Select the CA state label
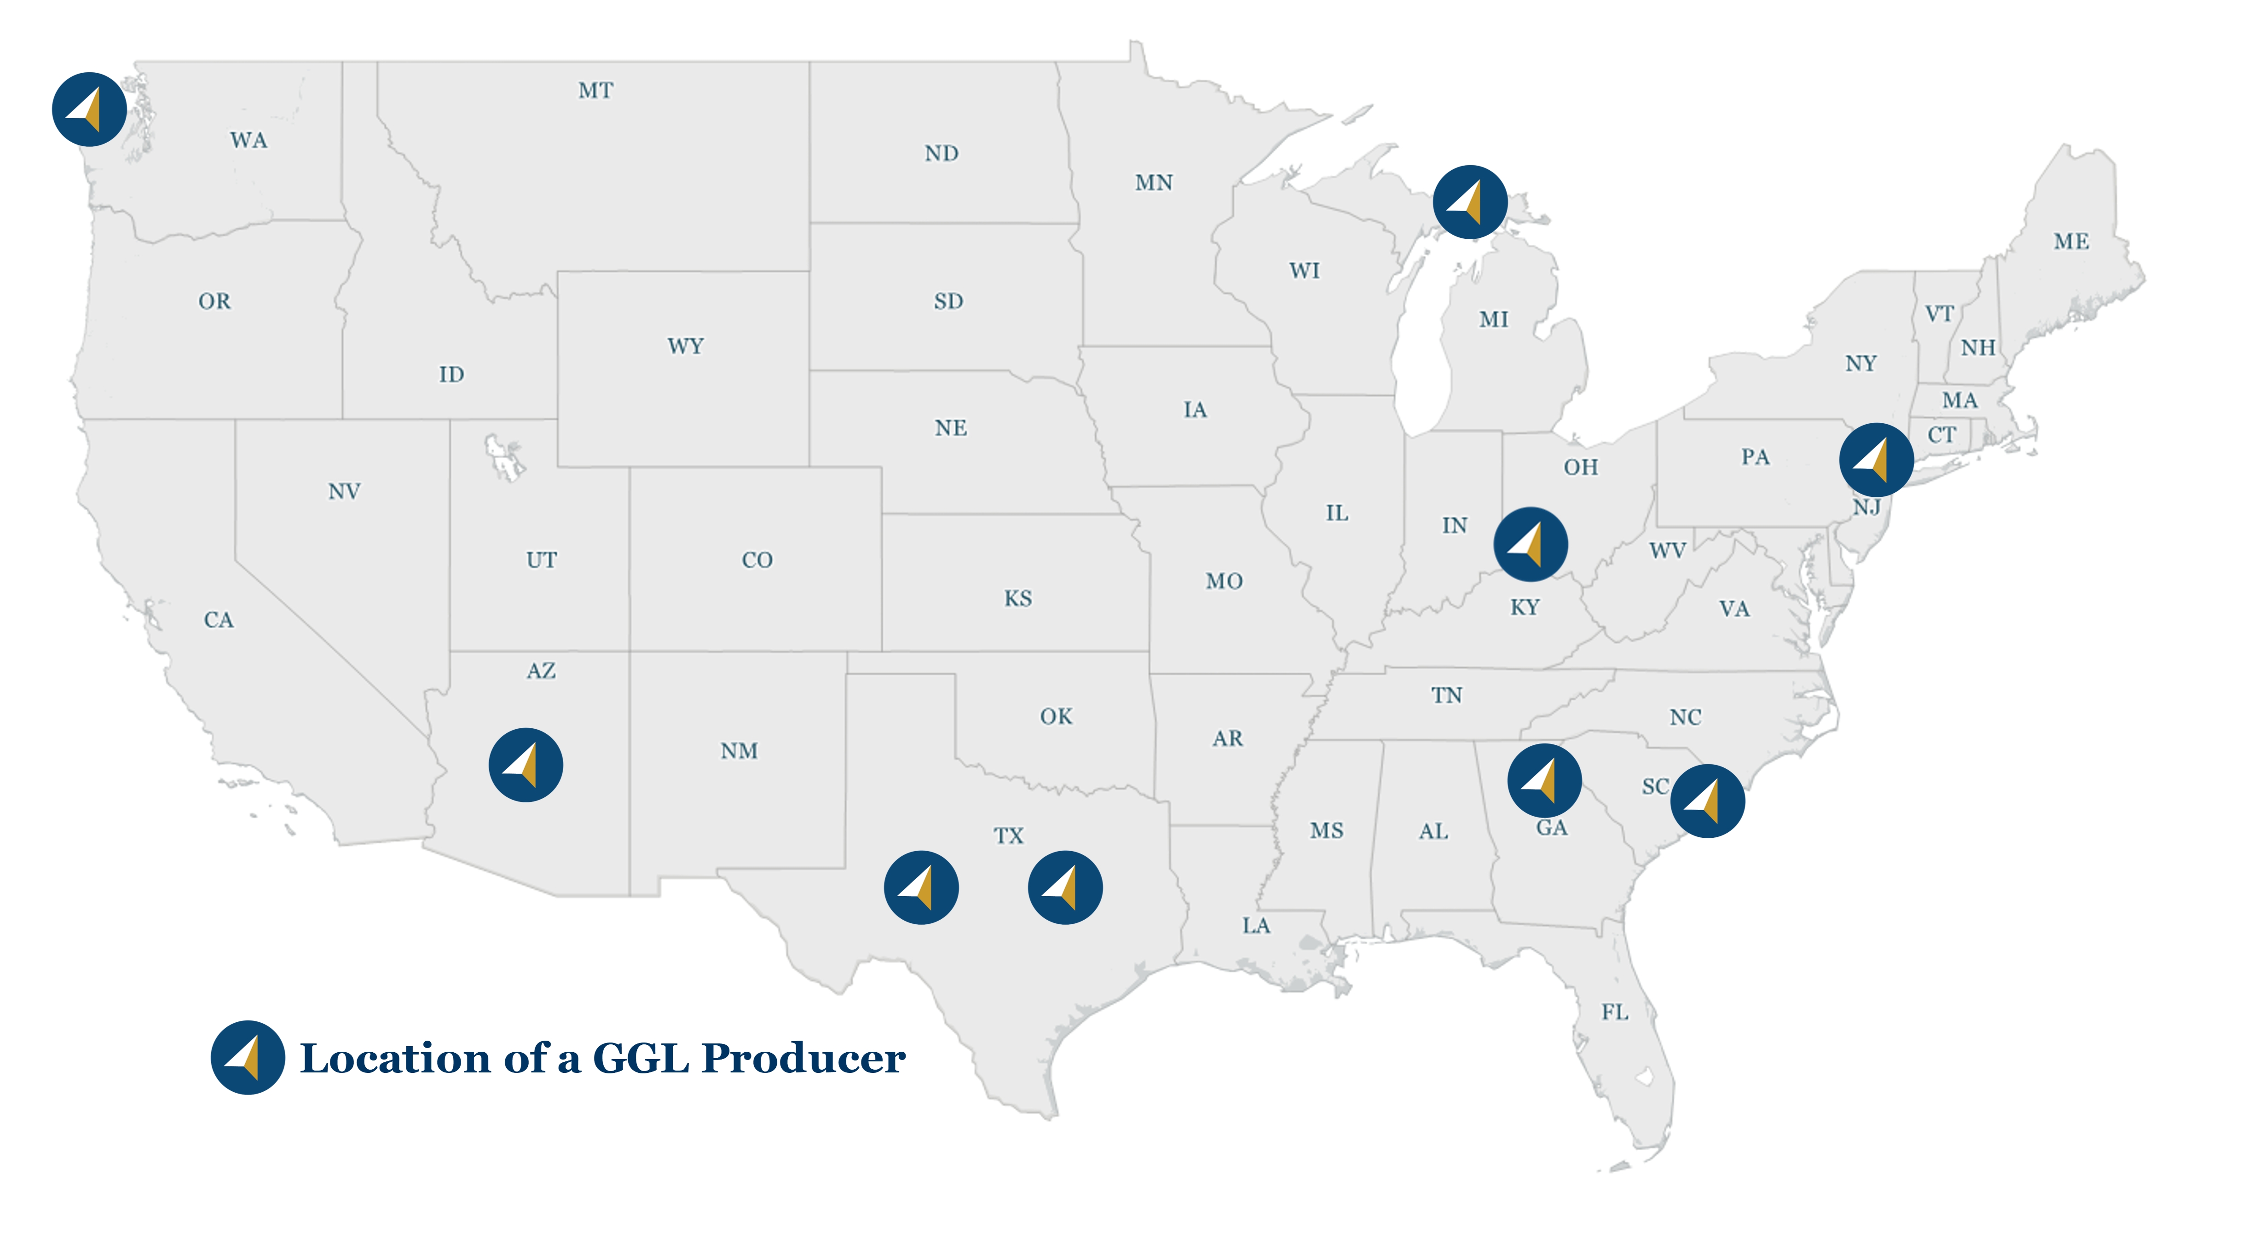Viewport: 2253px width, 1233px height. tap(219, 620)
